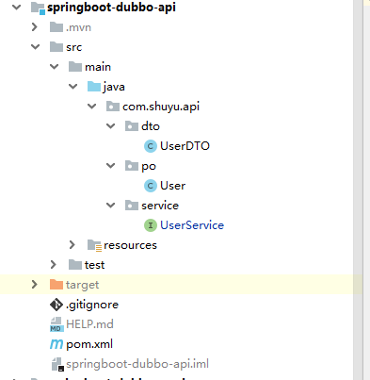Click the blue java source folder icon

94,87
